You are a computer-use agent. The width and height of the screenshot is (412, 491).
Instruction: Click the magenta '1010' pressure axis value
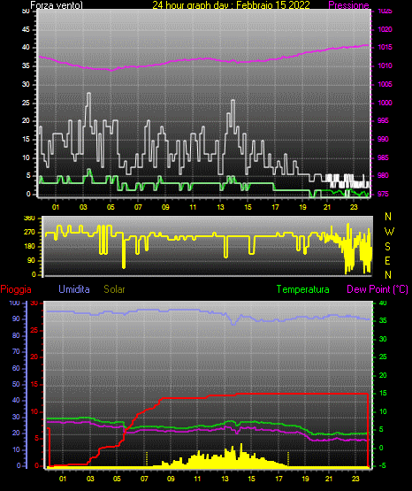(385, 65)
